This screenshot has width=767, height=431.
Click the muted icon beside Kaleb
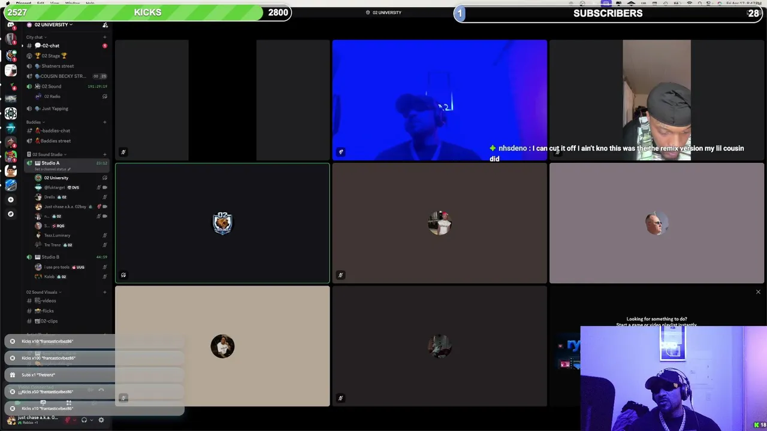[x=105, y=277]
